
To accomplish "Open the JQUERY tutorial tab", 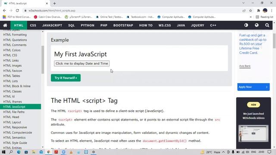I will (x=198, y=25).
